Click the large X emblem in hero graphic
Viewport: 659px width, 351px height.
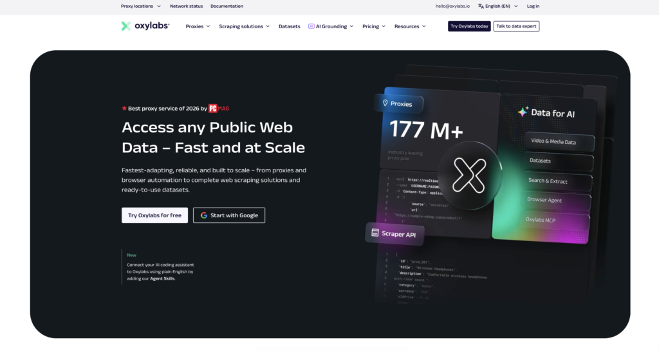(x=469, y=175)
